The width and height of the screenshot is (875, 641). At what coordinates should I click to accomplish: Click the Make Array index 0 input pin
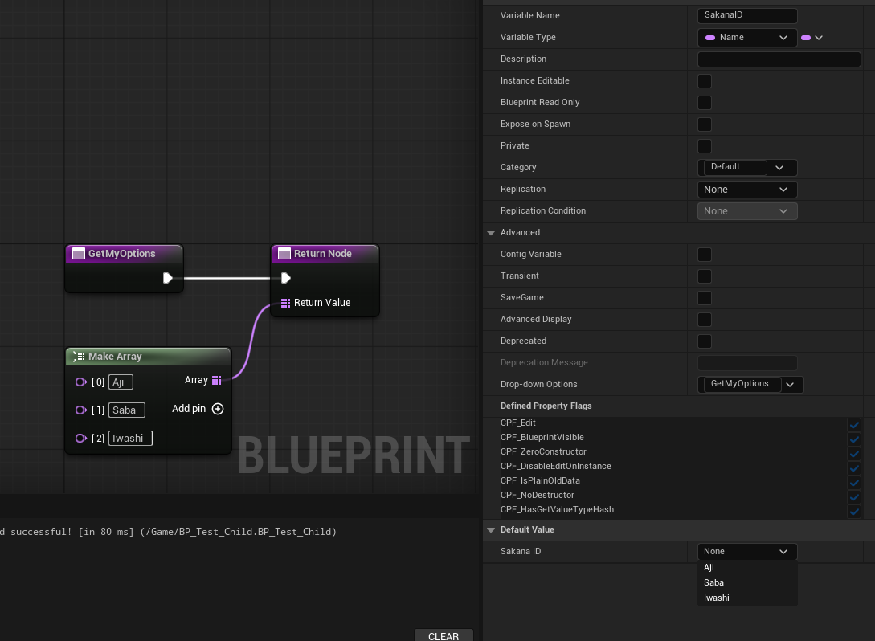pyautogui.click(x=80, y=382)
